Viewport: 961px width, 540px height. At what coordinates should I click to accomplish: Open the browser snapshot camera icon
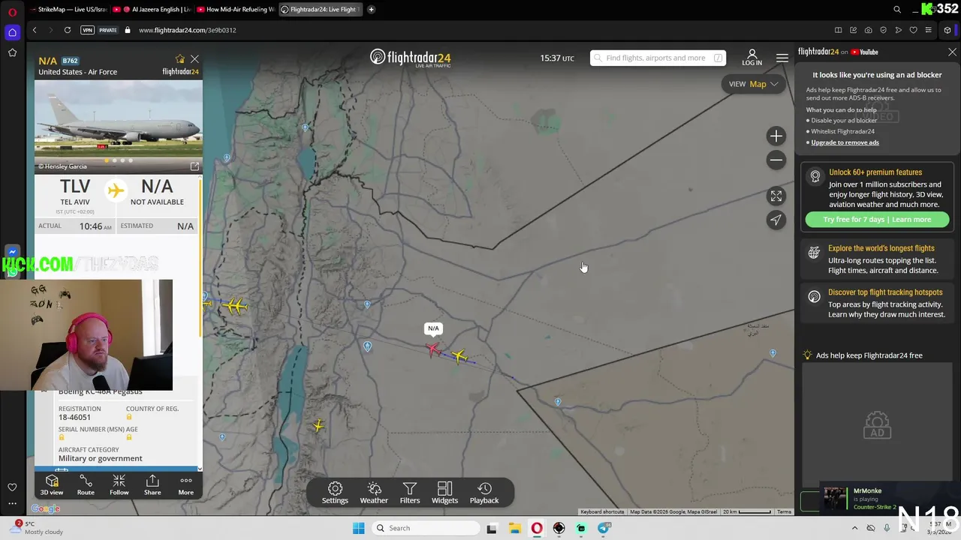[869, 30]
